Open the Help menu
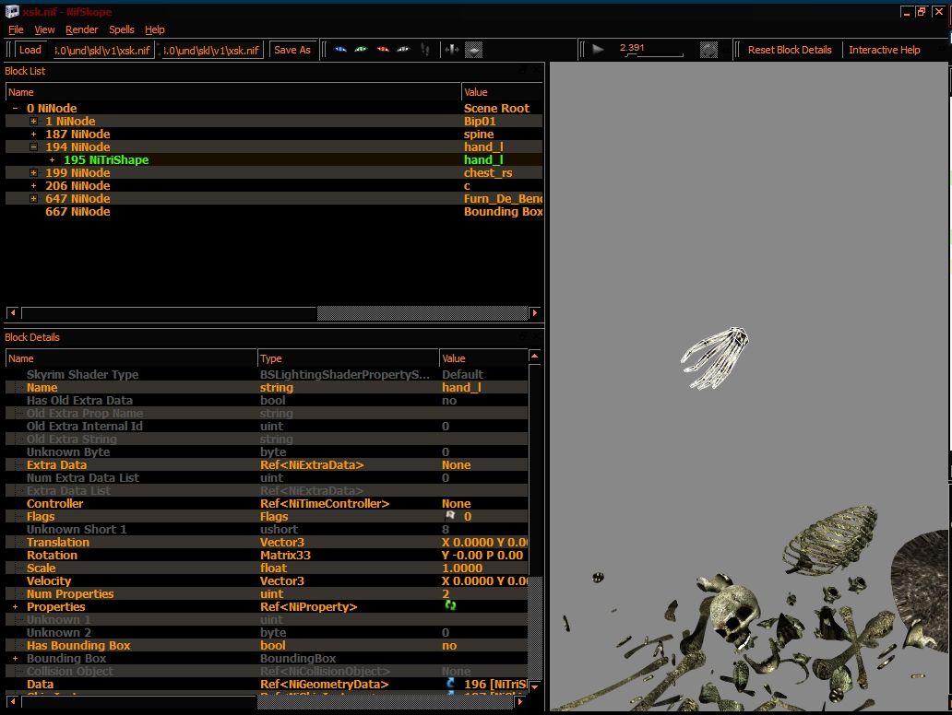952x715 pixels. point(154,29)
